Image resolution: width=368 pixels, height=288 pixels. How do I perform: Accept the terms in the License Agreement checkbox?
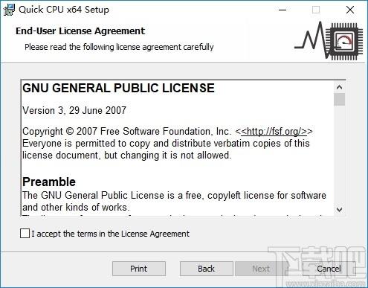click(25, 234)
